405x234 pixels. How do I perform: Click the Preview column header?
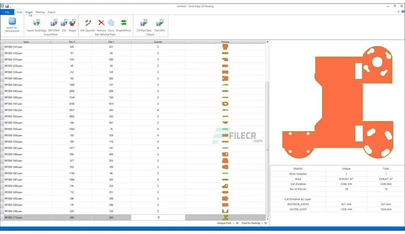225,42
